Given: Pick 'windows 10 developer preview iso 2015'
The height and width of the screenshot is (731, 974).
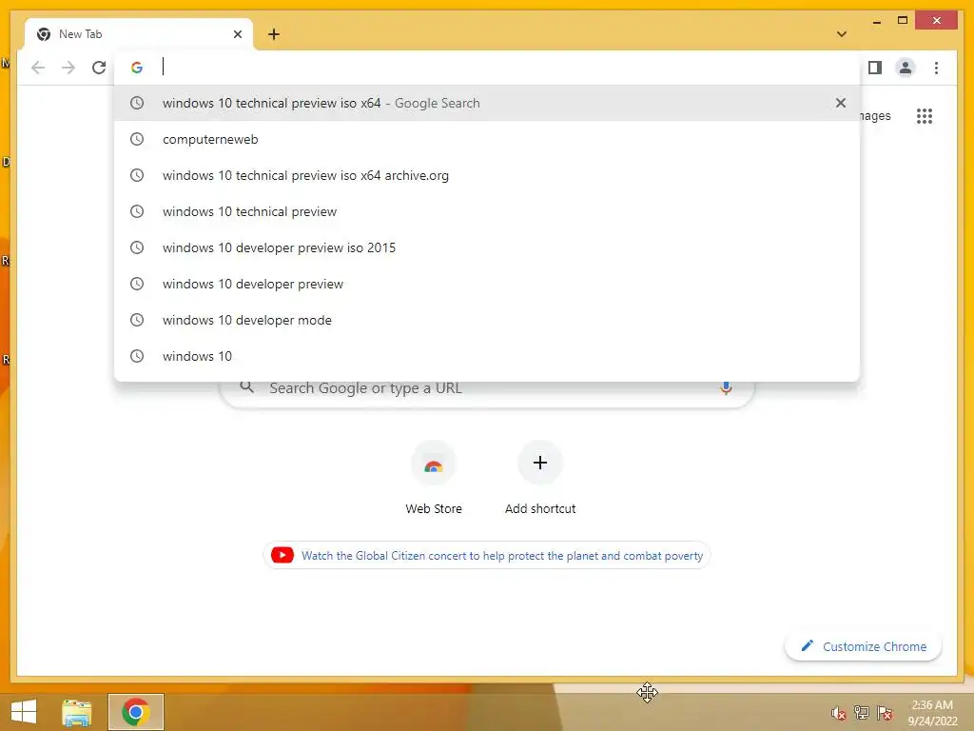Looking at the screenshot, I should point(487,247).
